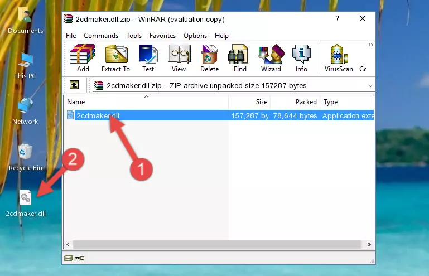Open the Commands menu

[x=101, y=36]
